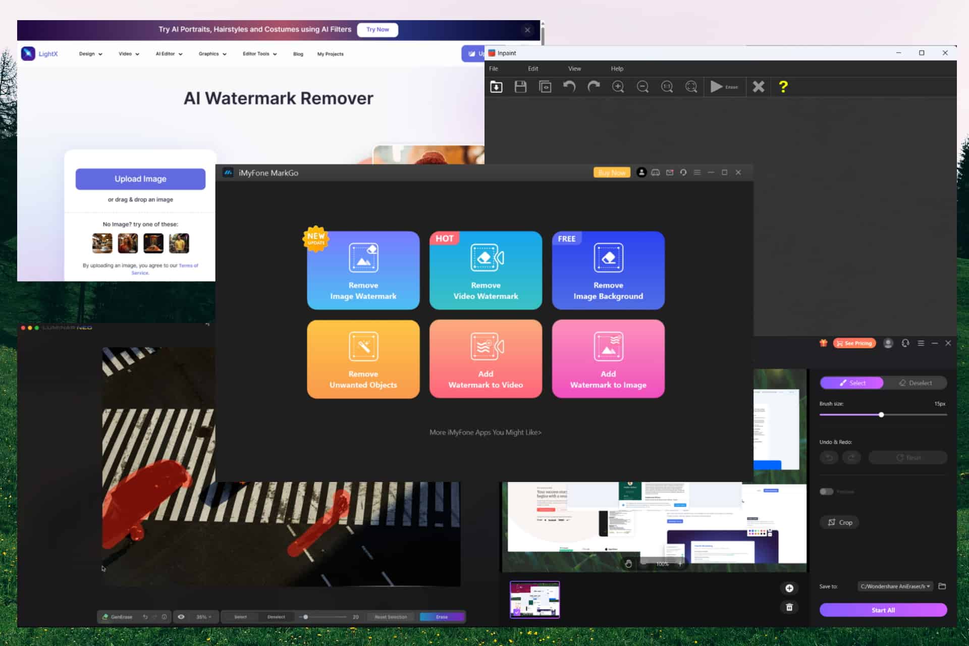The width and height of the screenshot is (969, 646).
Task: Click Try Now in the LightX banner
Action: click(x=378, y=30)
